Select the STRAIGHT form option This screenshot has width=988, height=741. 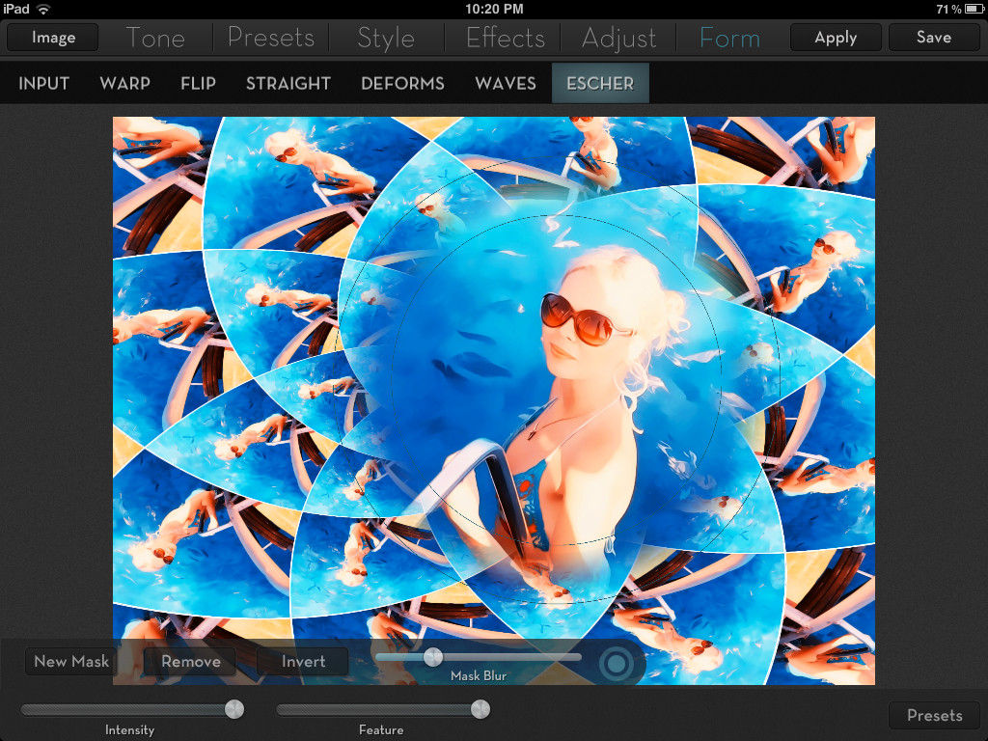288,83
